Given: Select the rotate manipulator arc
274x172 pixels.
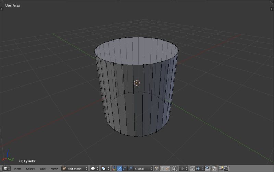Looking at the screenshot, I should 125,169.
